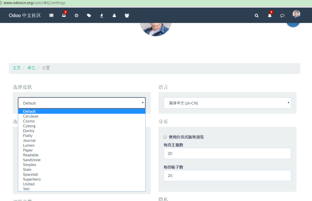Pick Cerulean in the skin list
Screen dimensions: 312x201
(x=31, y=116)
